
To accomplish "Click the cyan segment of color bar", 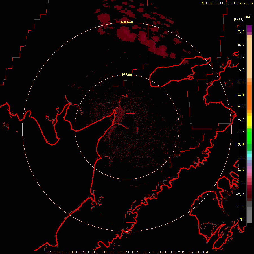I will (249, 155).
